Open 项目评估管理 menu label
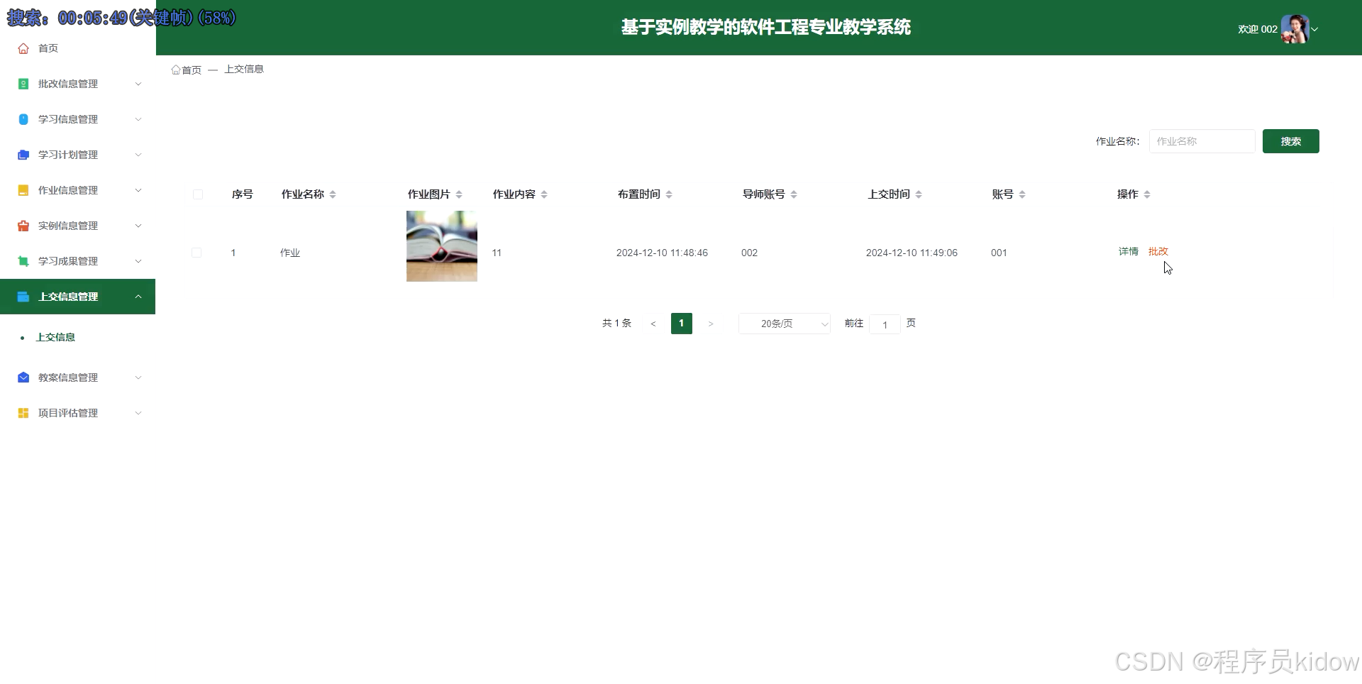 (68, 413)
